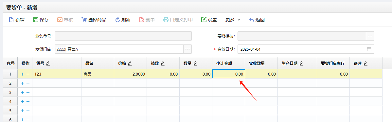Click edit pencil in 生产日期 column header

pos(301,63)
